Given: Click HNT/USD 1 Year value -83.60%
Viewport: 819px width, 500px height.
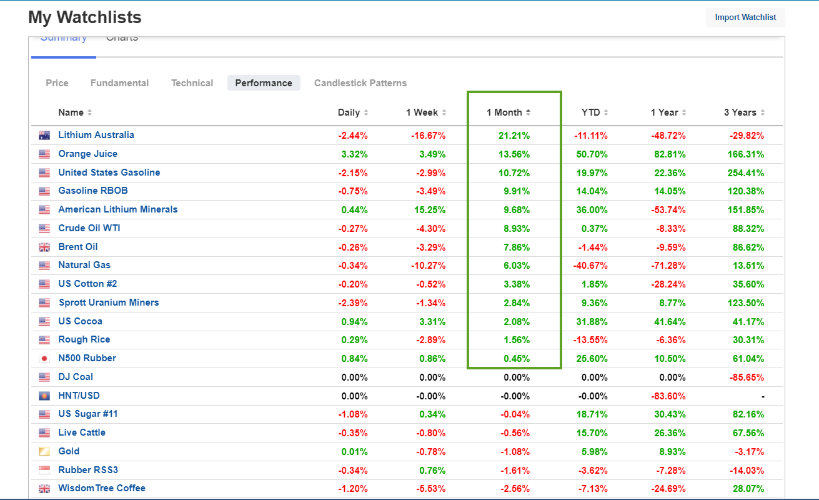Looking at the screenshot, I should click(668, 396).
